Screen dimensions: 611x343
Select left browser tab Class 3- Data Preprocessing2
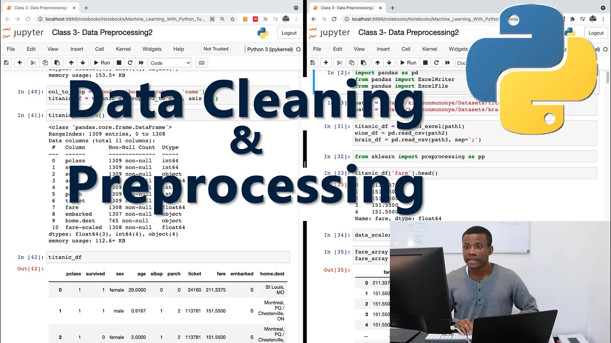click(x=40, y=8)
